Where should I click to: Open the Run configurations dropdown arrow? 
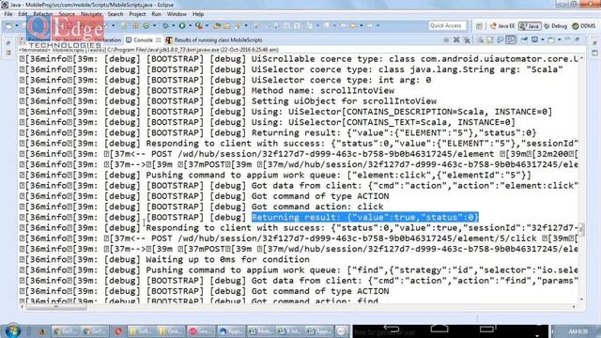[x=190, y=25]
